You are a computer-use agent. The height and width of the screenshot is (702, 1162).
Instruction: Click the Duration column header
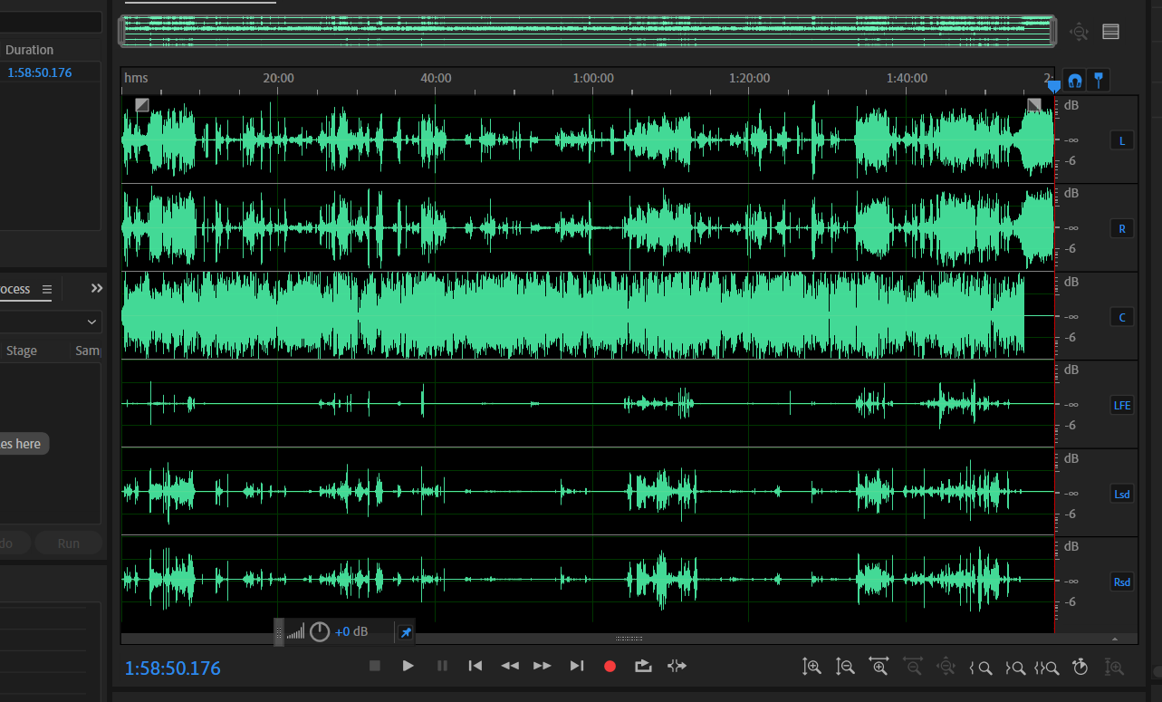pos(29,50)
